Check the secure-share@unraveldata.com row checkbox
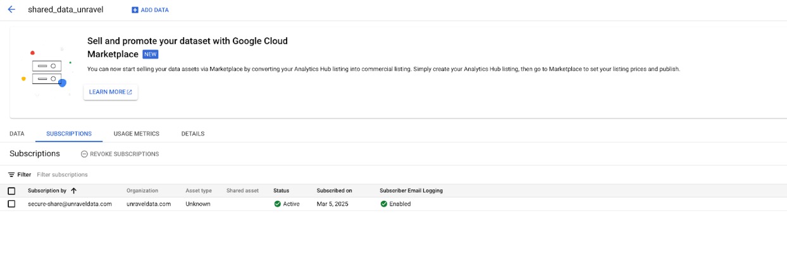787x268 pixels. tap(11, 204)
